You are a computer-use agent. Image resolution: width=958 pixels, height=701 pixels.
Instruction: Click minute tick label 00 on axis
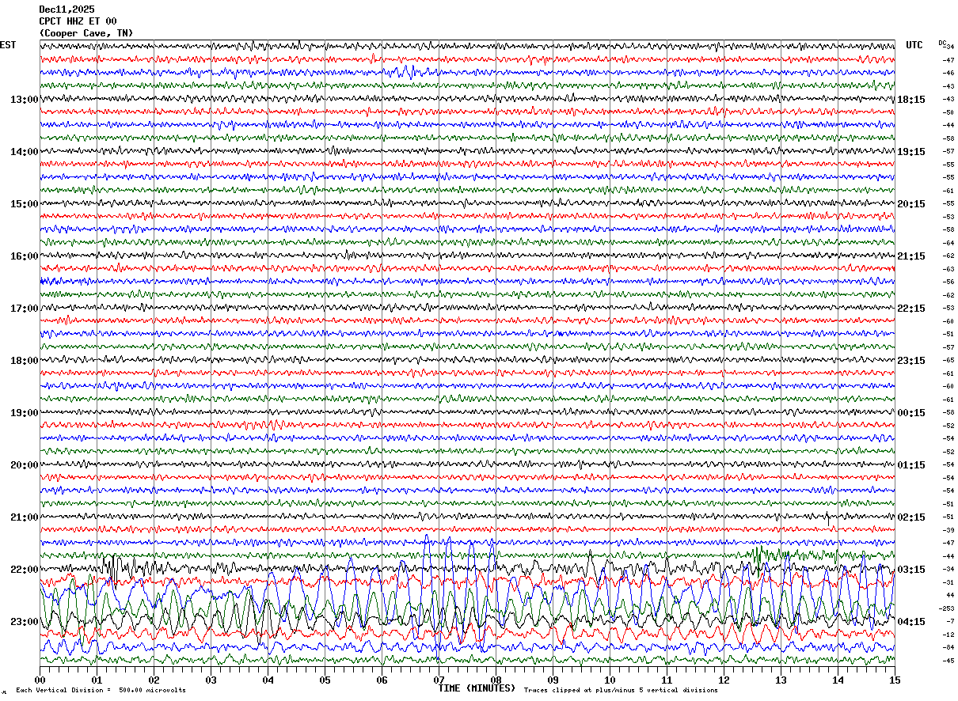(40, 680)
